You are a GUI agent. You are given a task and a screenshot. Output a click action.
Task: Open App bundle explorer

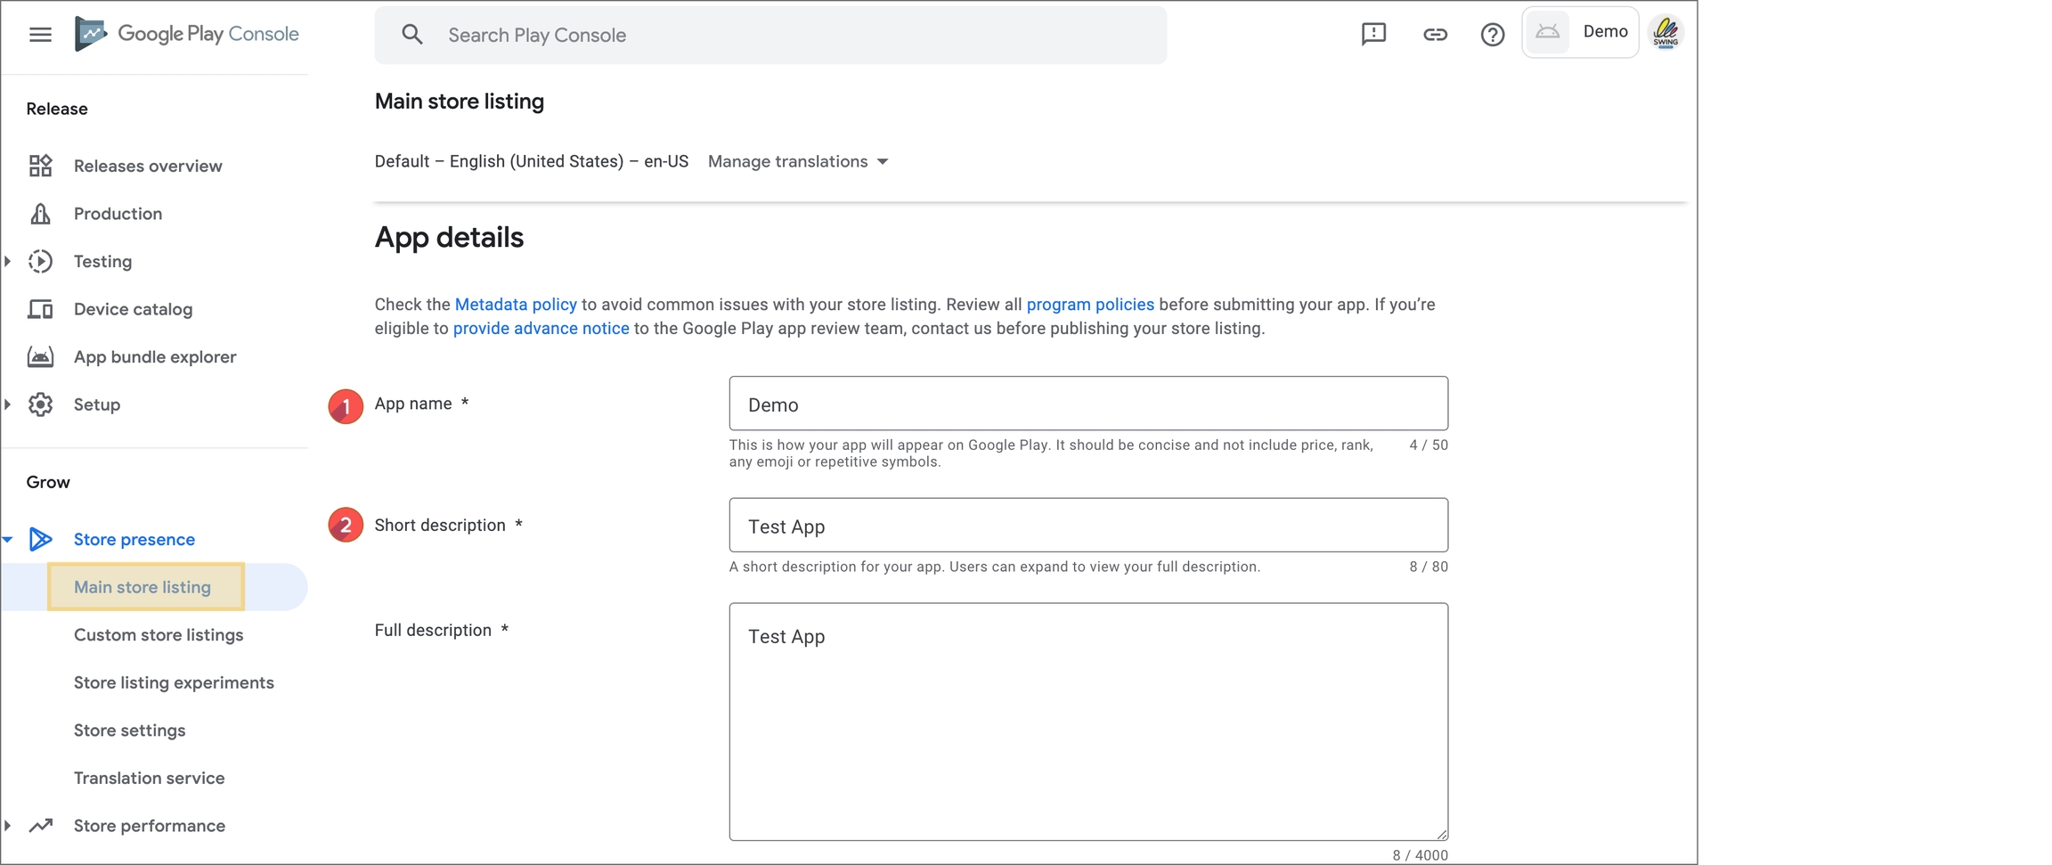(x=155, y=356)
